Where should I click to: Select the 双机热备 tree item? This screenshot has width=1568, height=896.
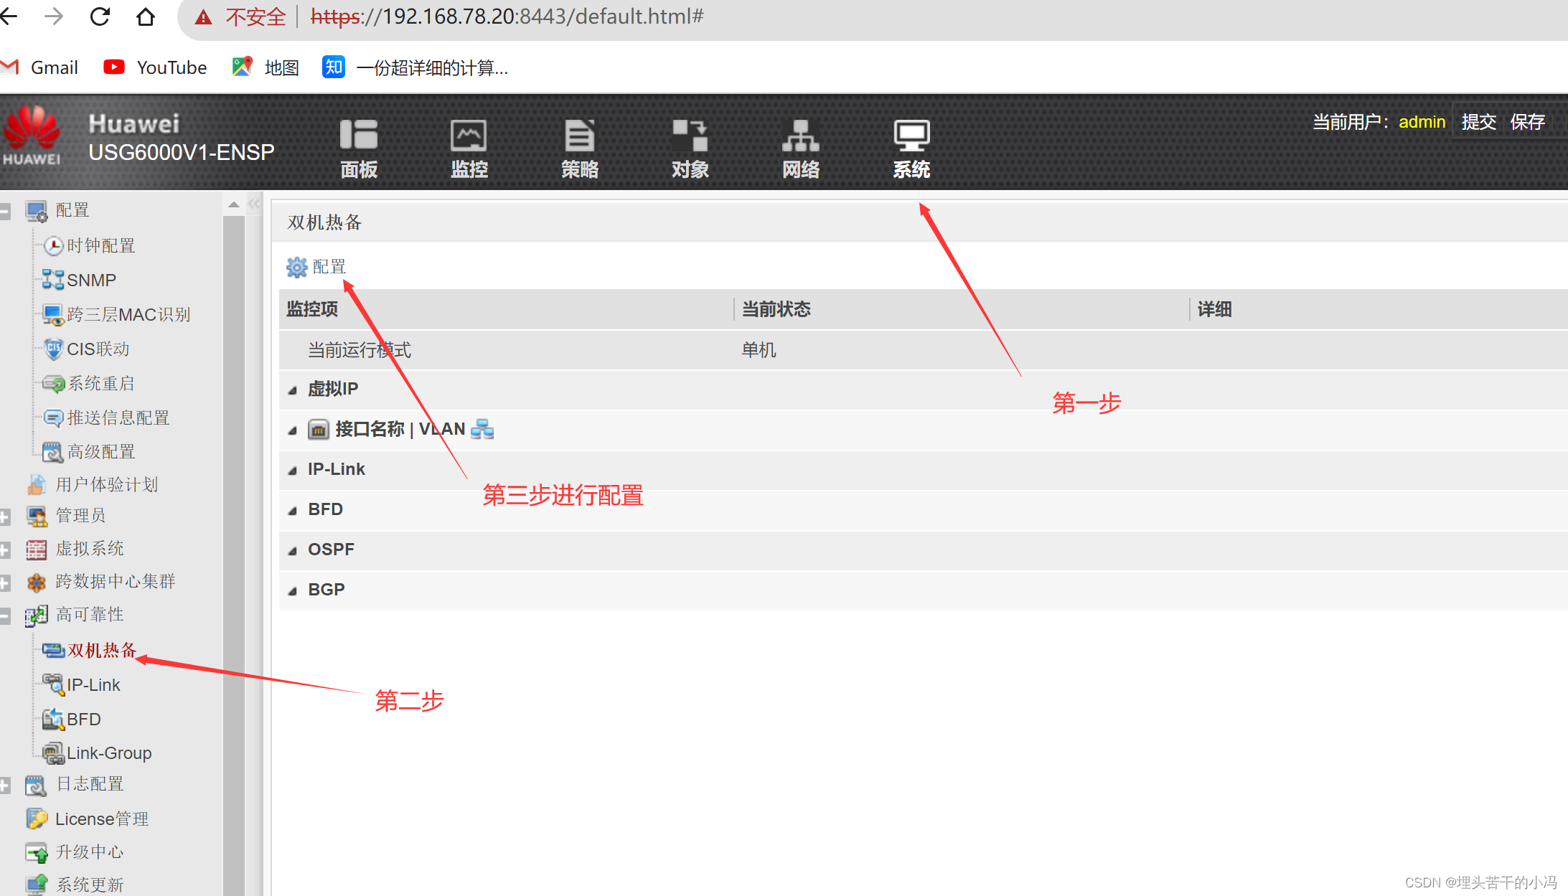tap(101, 650)
